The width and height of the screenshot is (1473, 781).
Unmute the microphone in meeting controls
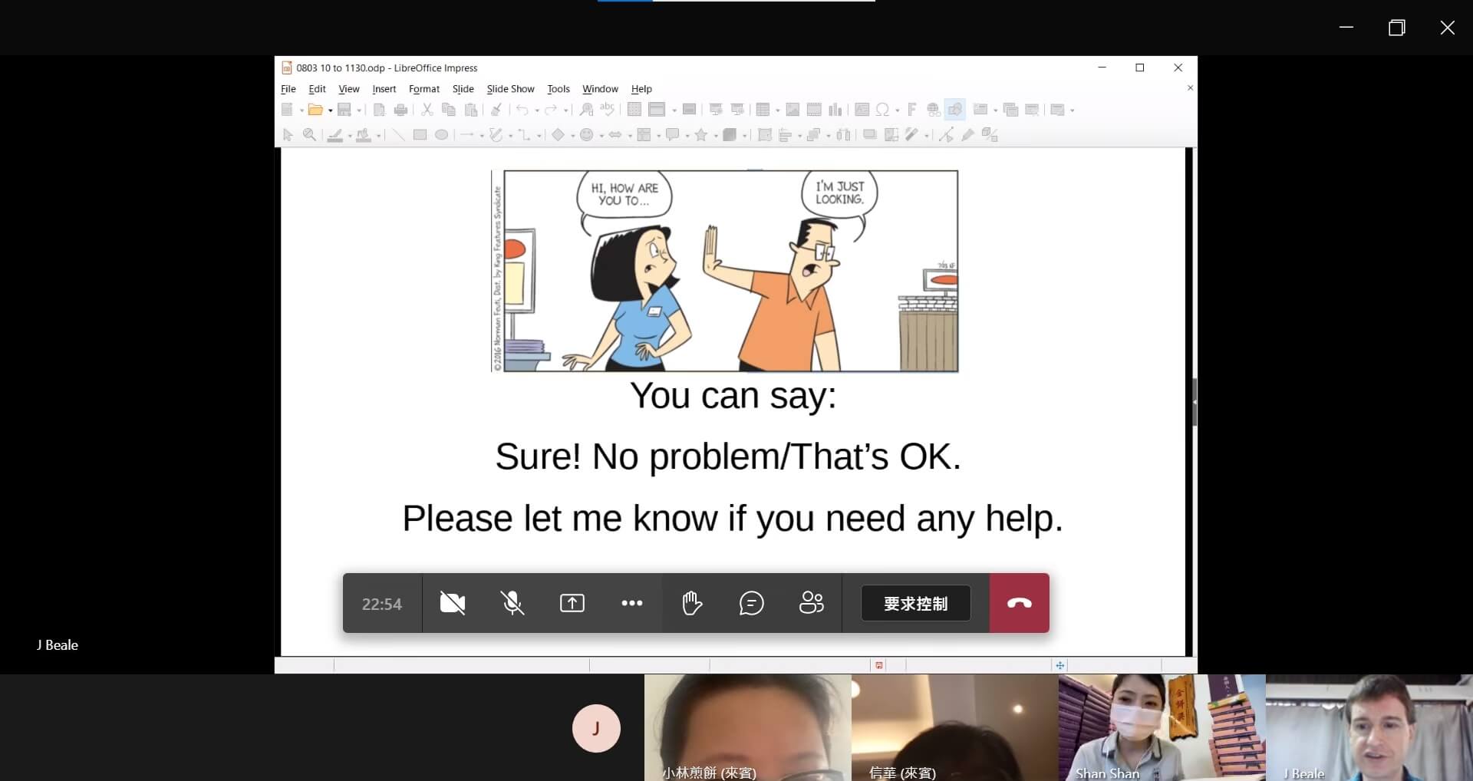tap(512, 604)
